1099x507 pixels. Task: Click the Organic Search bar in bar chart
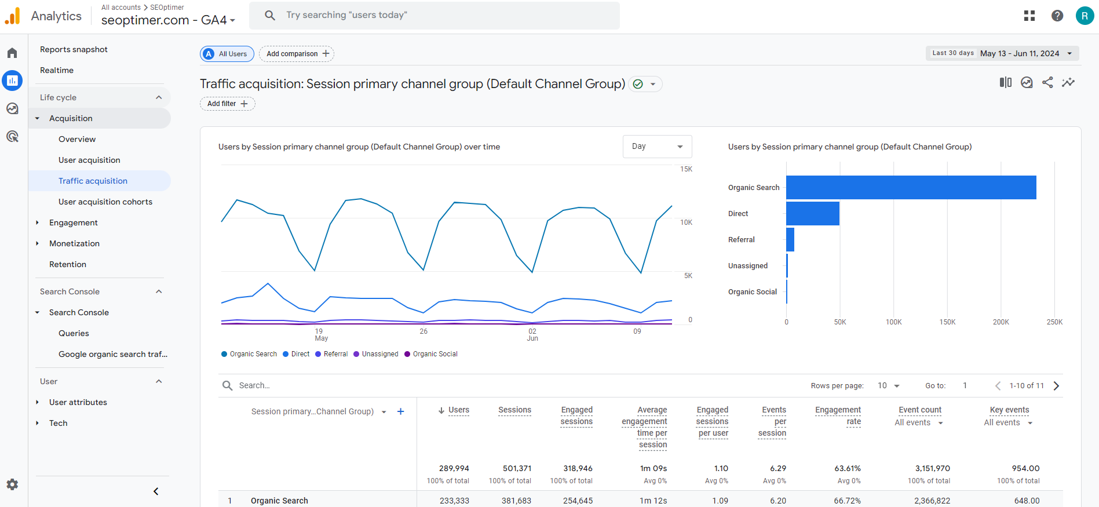pos(911,188)
